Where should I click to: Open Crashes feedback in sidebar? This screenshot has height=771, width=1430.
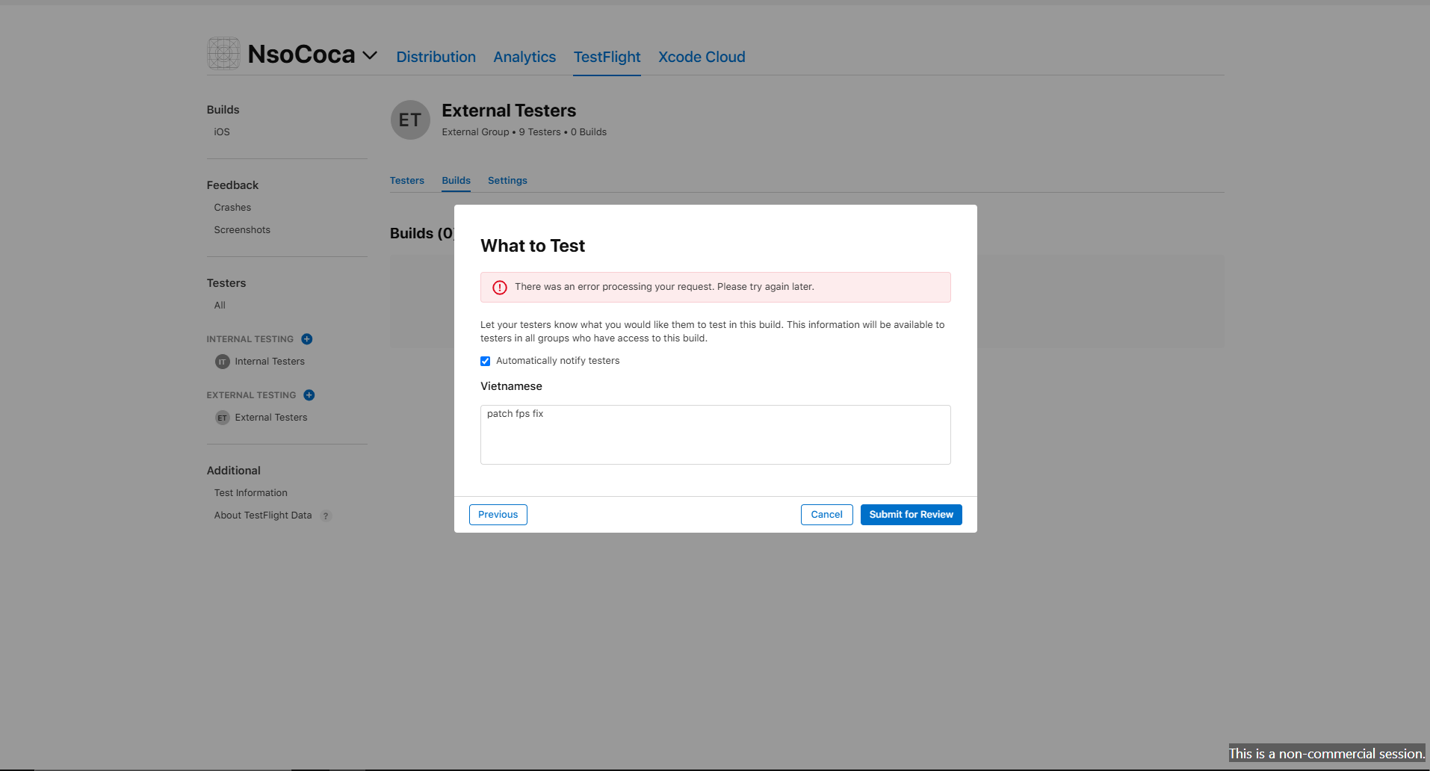232,208
